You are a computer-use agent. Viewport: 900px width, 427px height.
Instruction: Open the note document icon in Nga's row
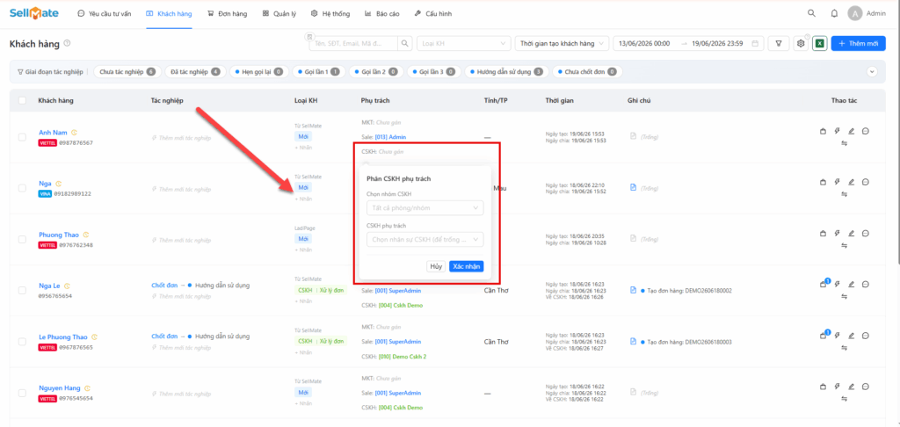(633, 187)
